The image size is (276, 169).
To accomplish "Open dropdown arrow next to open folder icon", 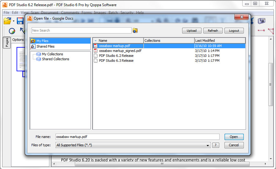I will point(13,21).
